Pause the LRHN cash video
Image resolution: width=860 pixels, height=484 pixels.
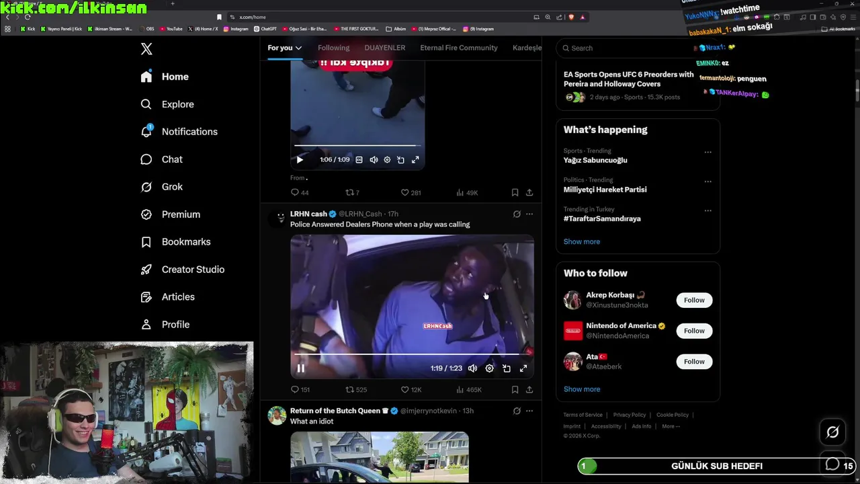(300, 368)
